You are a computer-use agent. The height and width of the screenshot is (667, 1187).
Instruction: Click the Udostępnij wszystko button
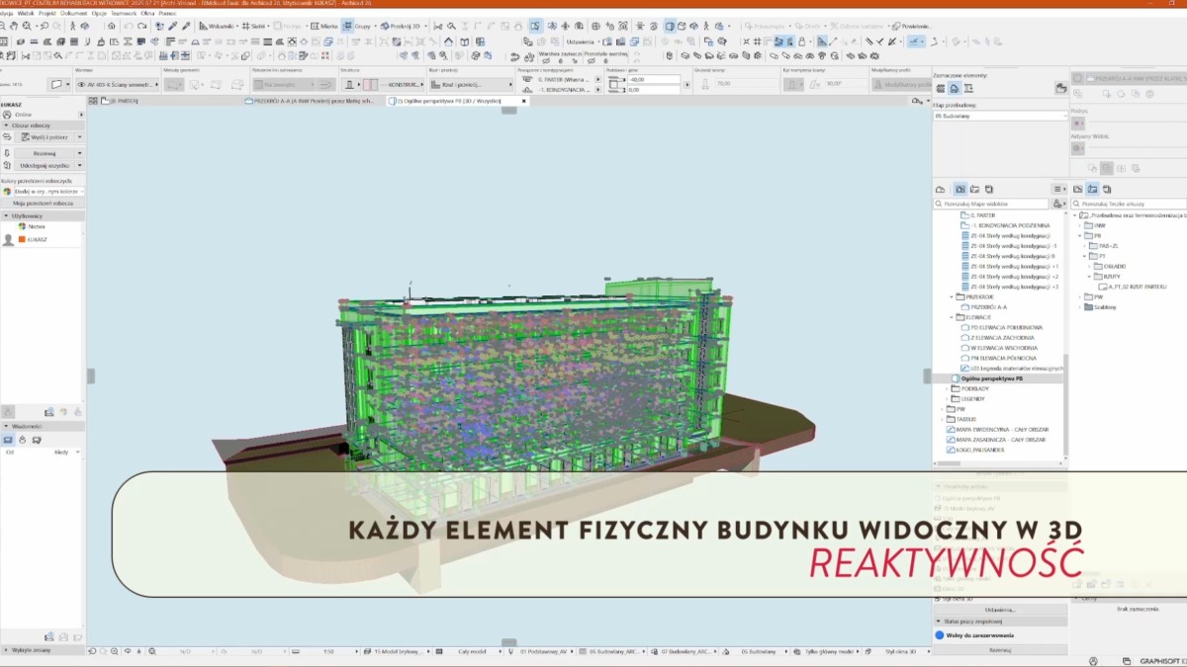tap(43, 166)
